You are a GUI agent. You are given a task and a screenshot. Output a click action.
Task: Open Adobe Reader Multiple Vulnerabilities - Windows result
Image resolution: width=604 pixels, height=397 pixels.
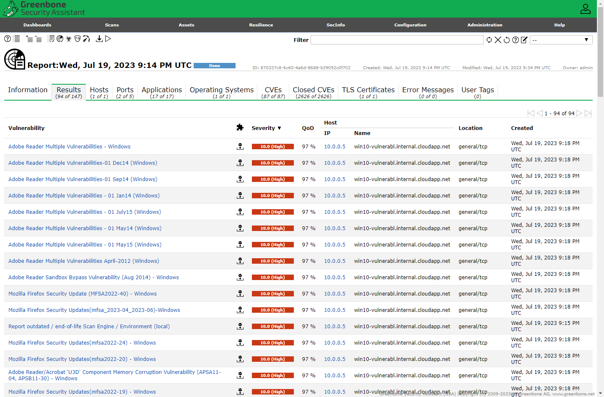(70, 147)
